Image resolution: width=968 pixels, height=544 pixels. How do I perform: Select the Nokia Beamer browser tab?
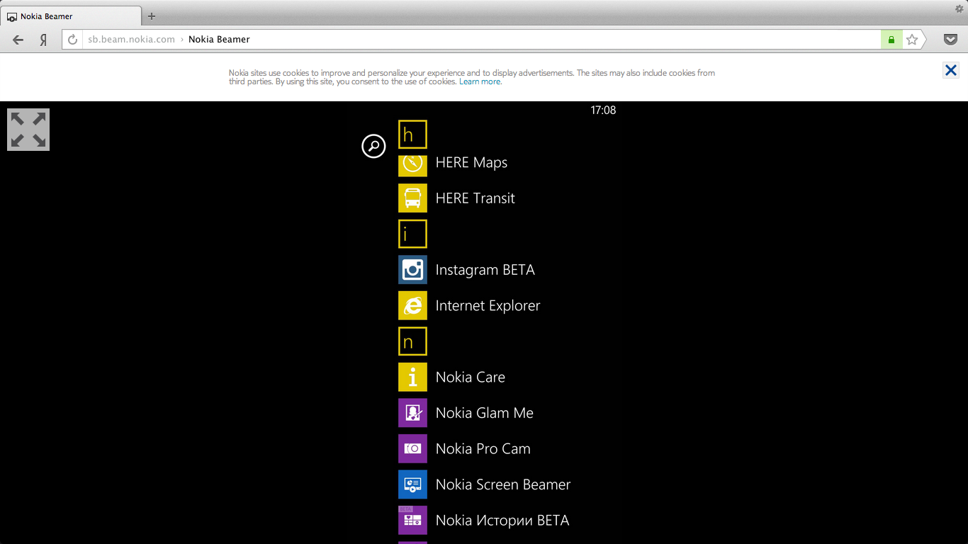click(x=71, y=16)
